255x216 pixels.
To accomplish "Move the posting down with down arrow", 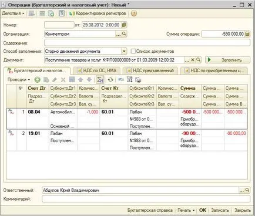I will 89,80.
